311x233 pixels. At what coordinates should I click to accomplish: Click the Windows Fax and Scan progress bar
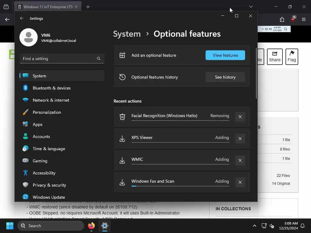180,186
